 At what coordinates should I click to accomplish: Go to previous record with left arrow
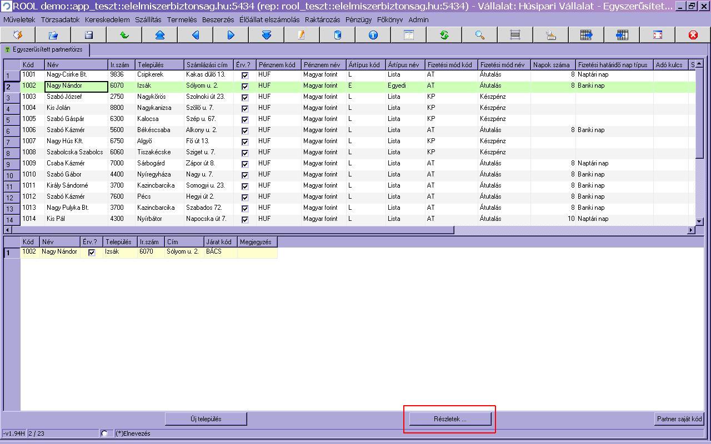tap(195, 35)
